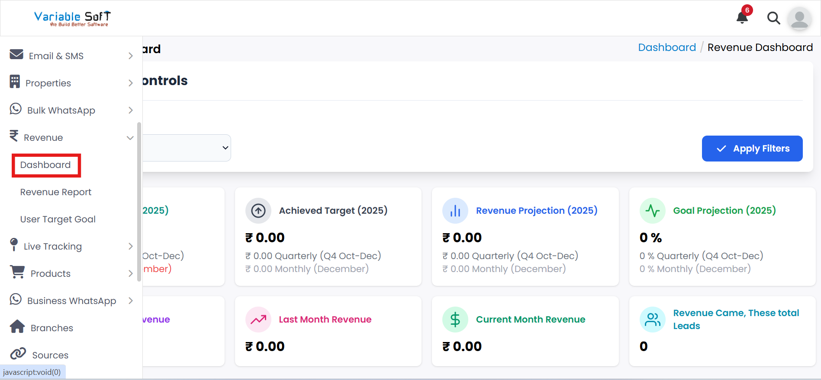Viewport: 821px width, 380px height.
Task: Open User Target Goal menu item
Action: pyautogui.click(x=58, y=219)
